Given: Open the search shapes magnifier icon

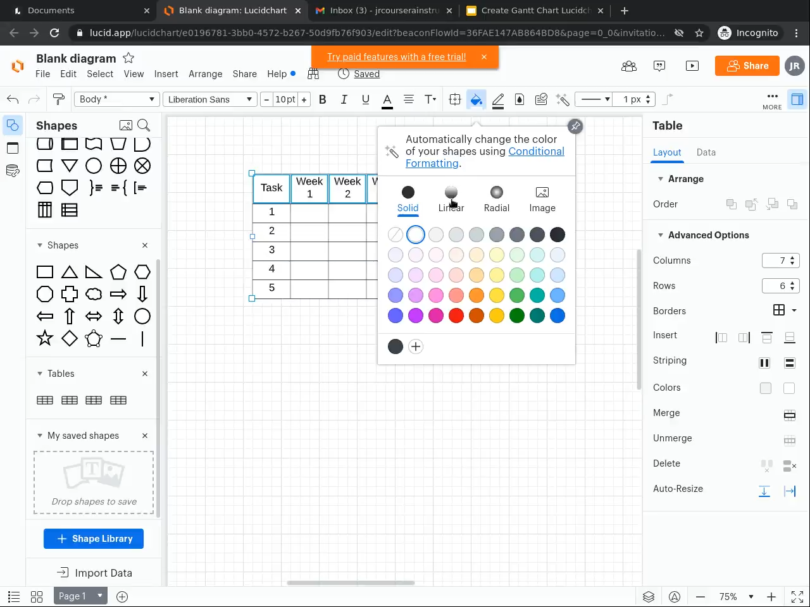Looking at the screenshot, I should [x=144, y=125].
